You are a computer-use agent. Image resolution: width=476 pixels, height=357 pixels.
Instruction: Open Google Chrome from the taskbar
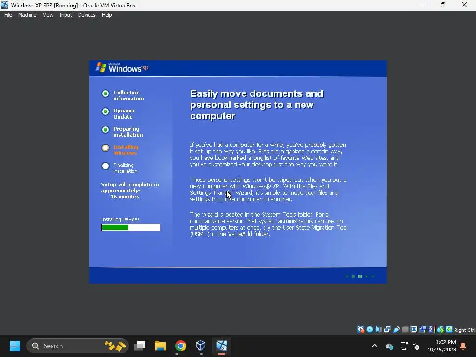point(181,346)
